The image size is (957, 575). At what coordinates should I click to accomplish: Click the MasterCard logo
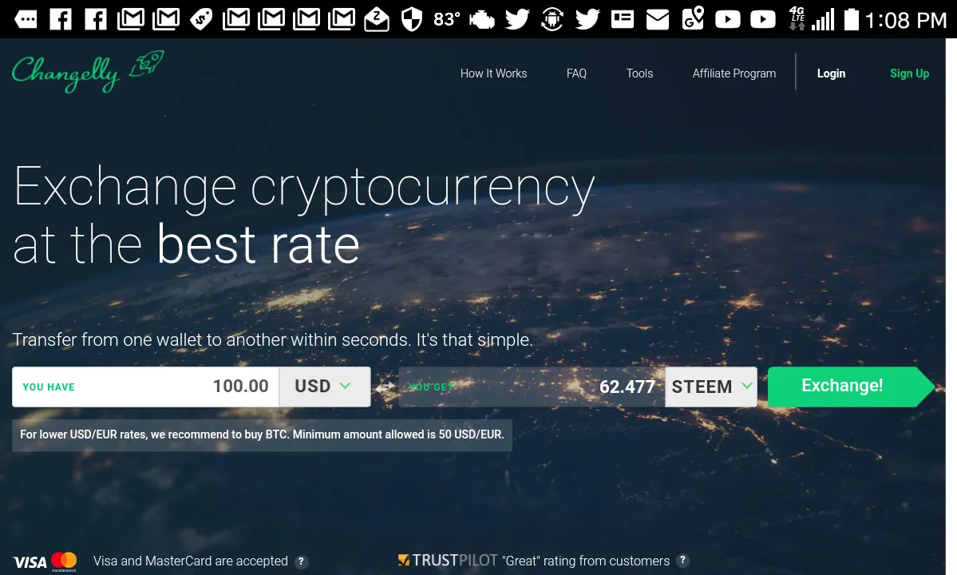tap(64, 561)
